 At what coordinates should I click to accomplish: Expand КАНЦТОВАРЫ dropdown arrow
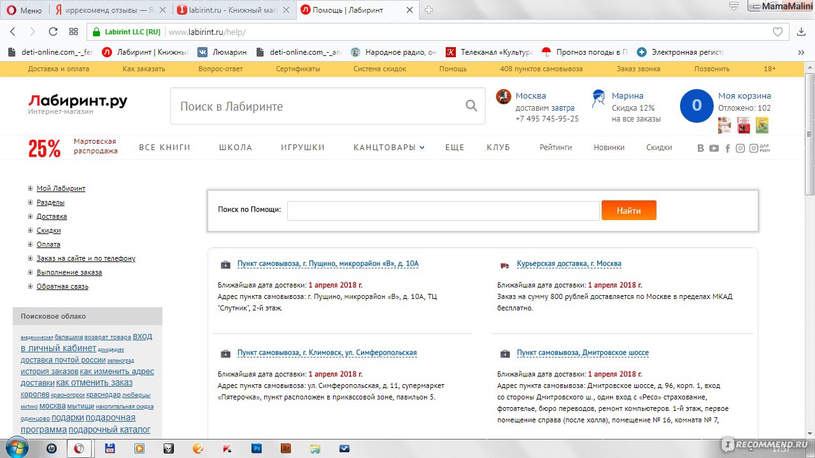(422, 148)
